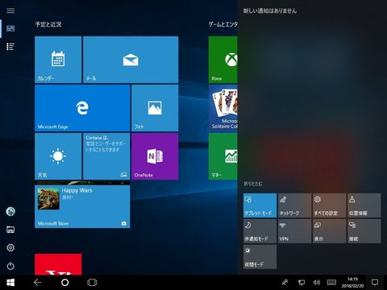Open the Money tile
The image size is (387, 290).
223,156
